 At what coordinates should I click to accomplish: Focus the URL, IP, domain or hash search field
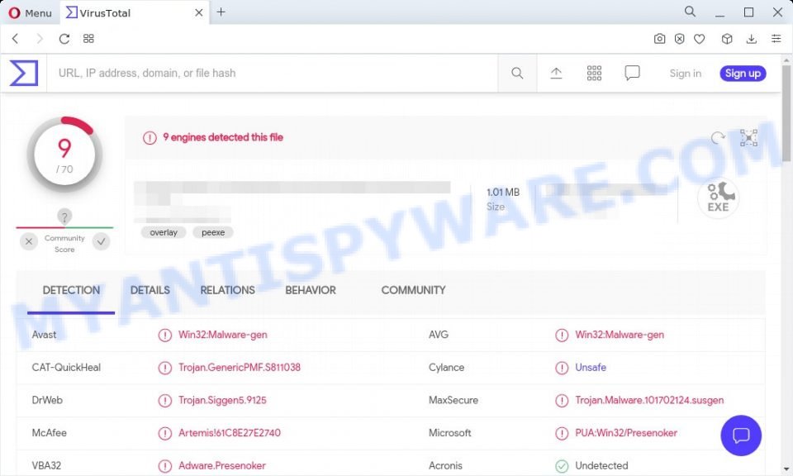coord(273,74)
